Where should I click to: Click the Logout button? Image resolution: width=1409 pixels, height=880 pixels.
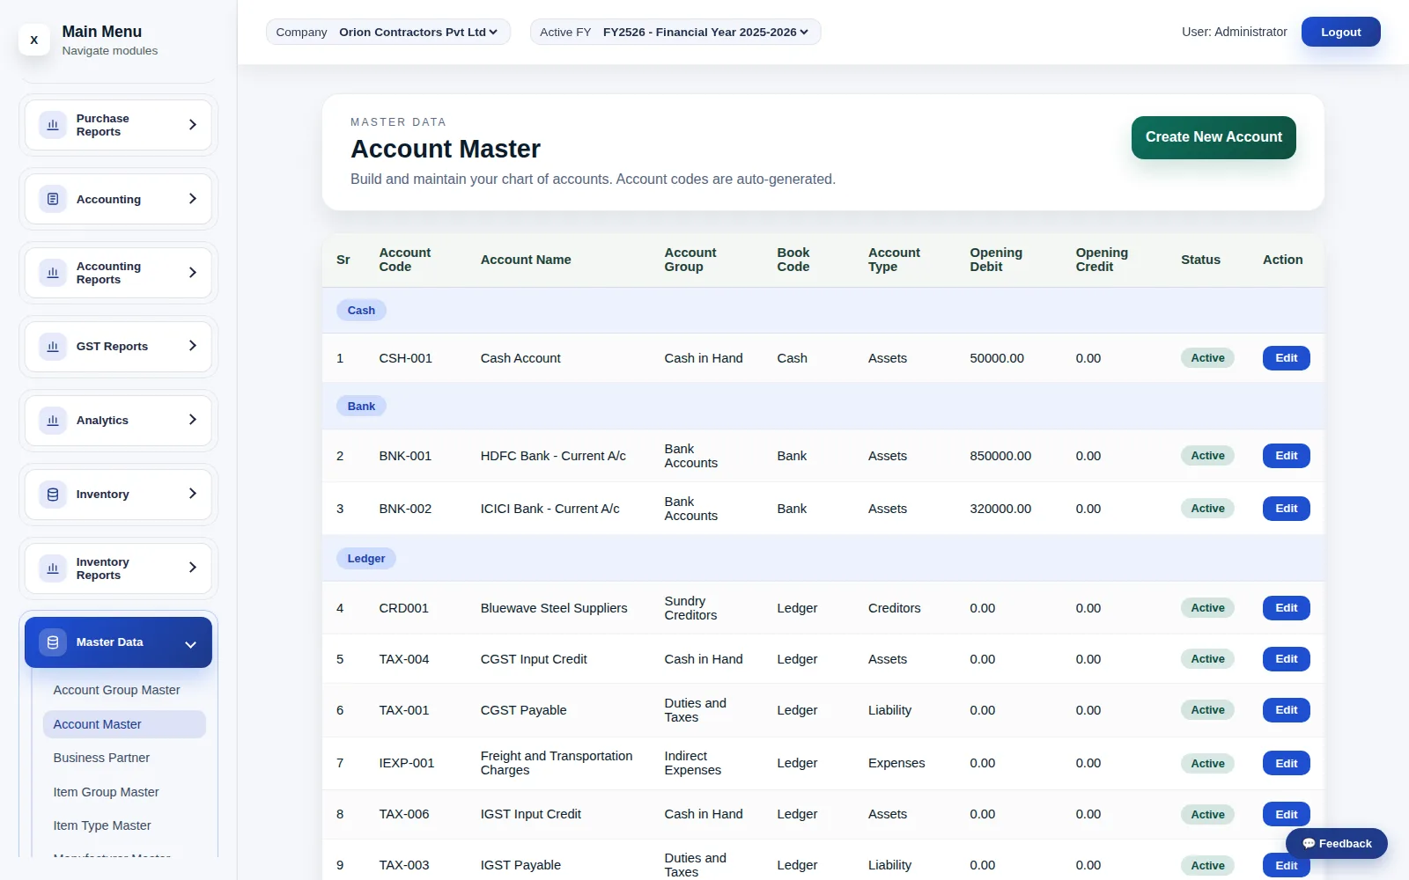[x=1340, y=32]
